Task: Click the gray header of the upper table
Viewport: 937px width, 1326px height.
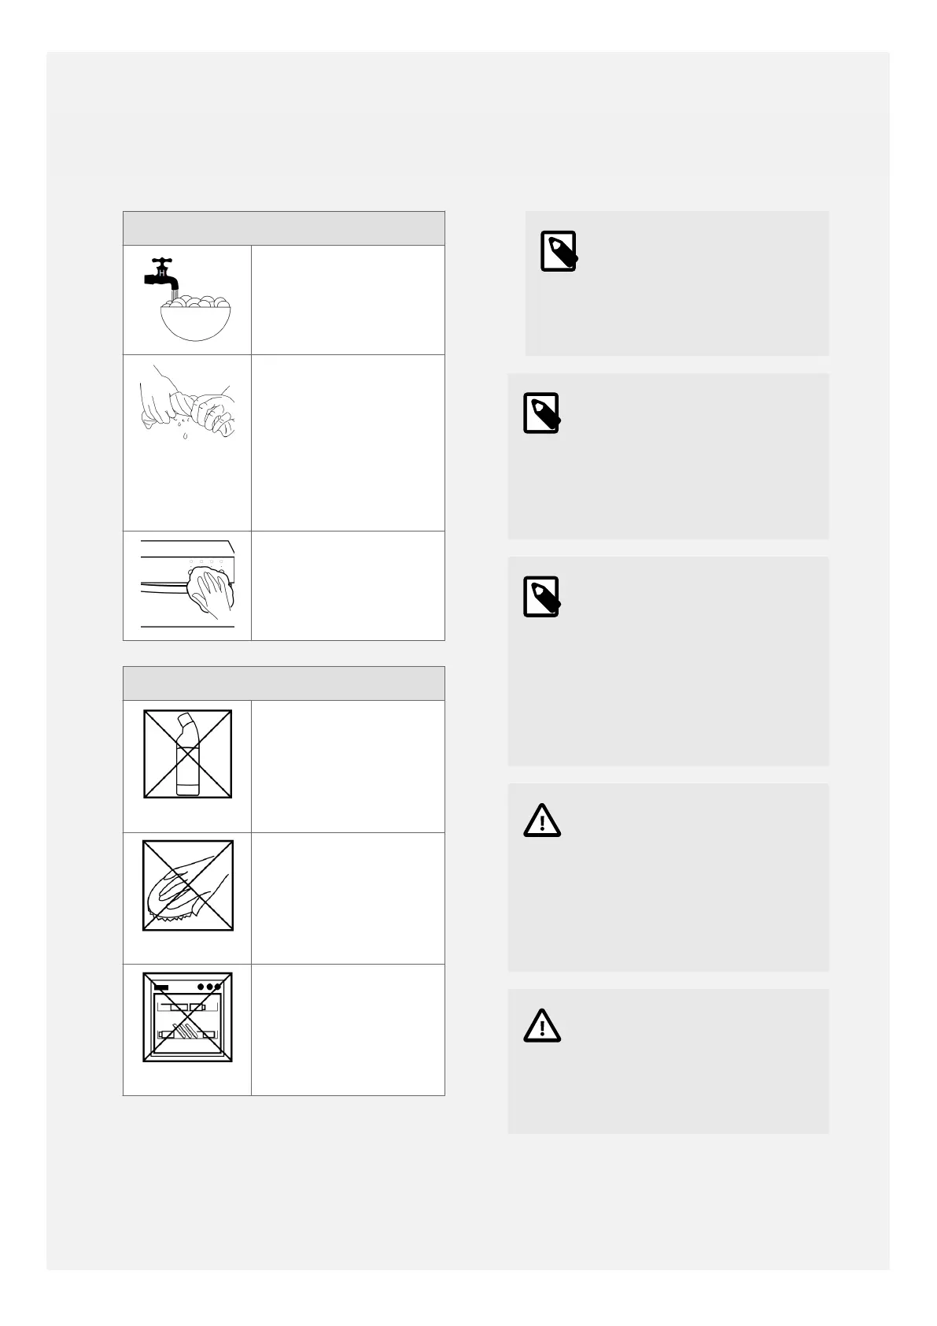Action: (283, 228)
